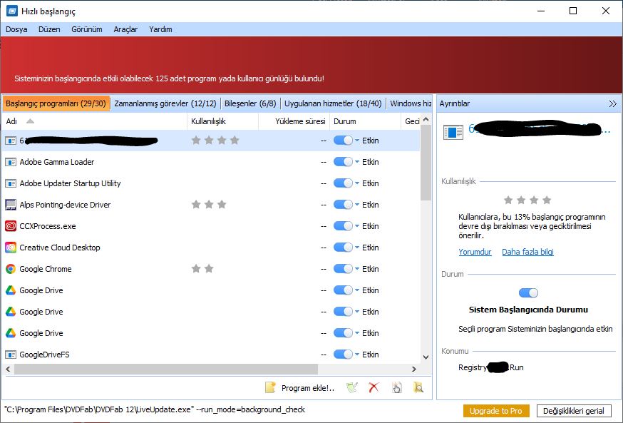Switch off Alps Pointing-device Driver toggle

coord(343,205)
